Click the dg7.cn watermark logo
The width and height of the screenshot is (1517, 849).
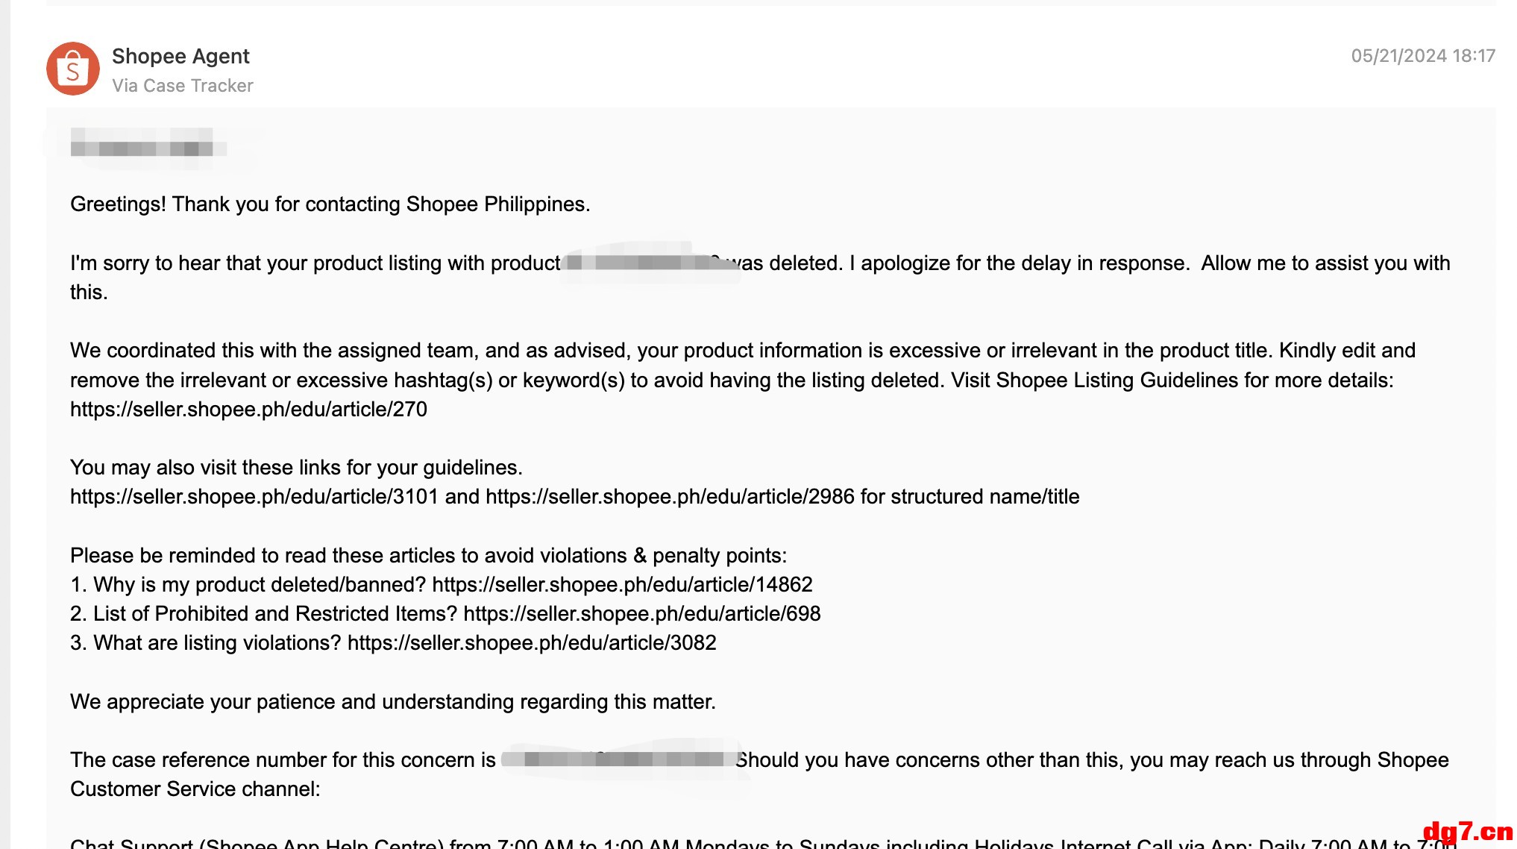point(1468,831)
